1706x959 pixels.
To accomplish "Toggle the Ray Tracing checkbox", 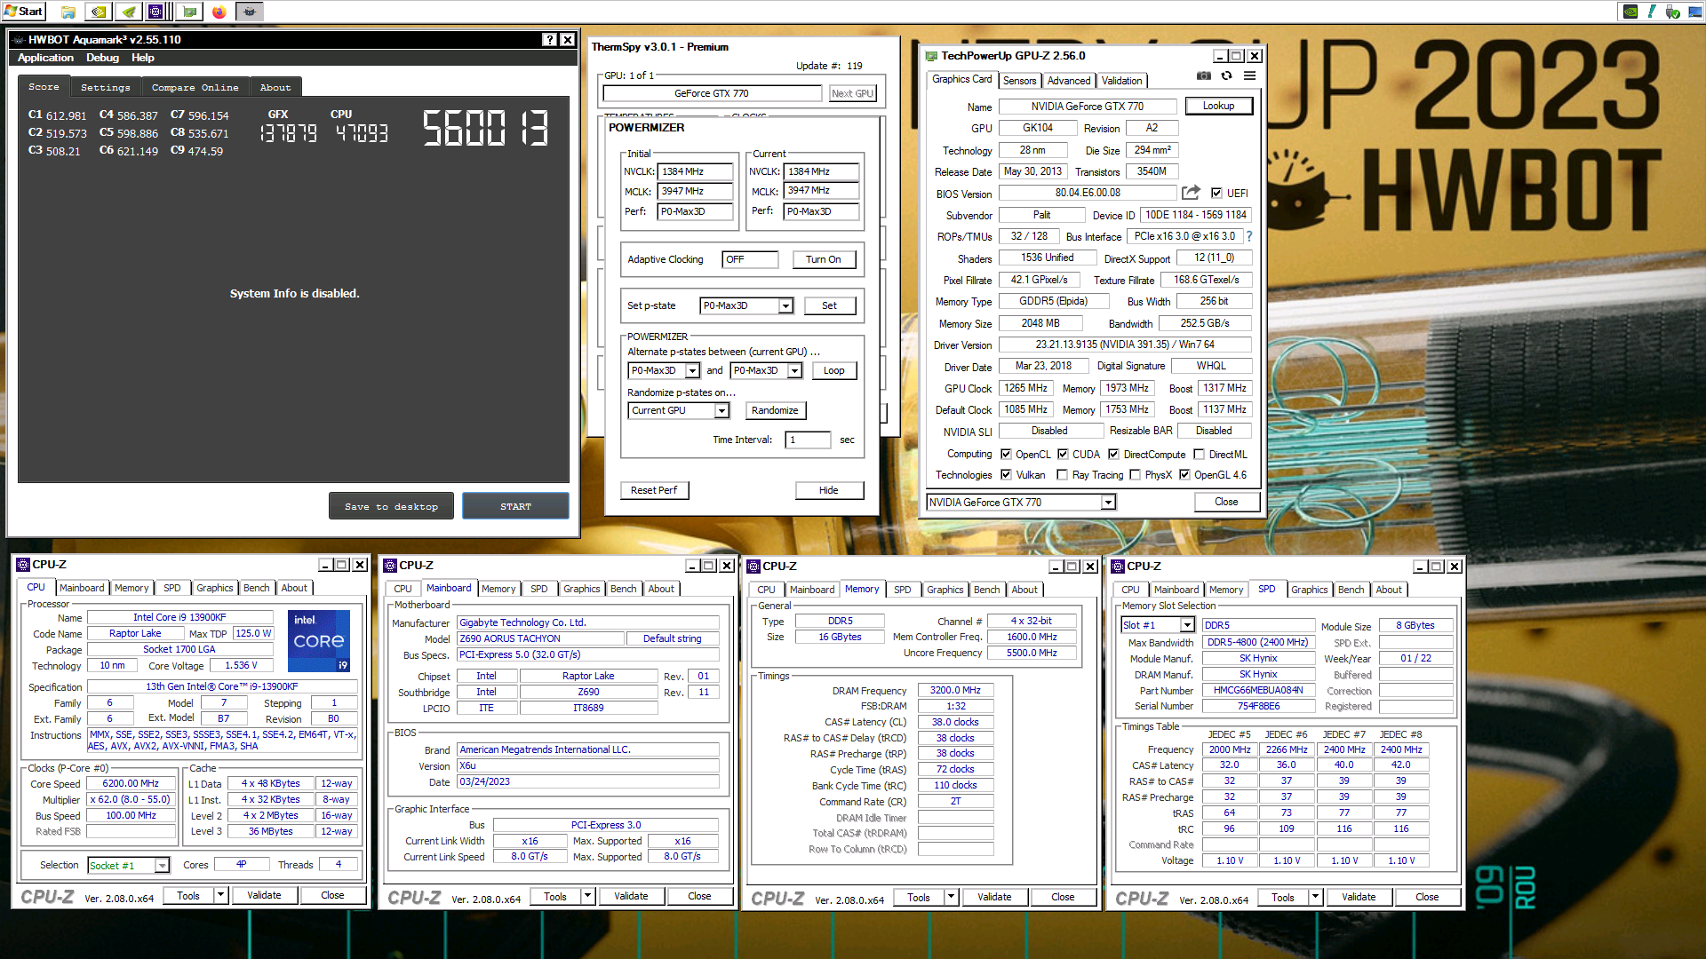I will (1063, 475).
